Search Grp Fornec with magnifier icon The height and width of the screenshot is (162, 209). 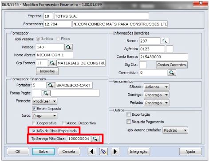point(52,63)
